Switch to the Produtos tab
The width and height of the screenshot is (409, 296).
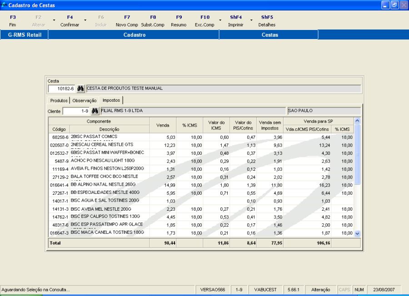coord(59,100)
